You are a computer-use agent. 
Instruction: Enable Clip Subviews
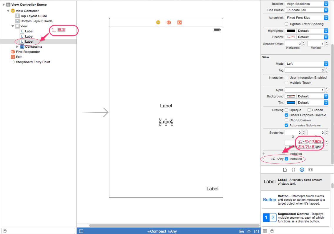[287, 120]
